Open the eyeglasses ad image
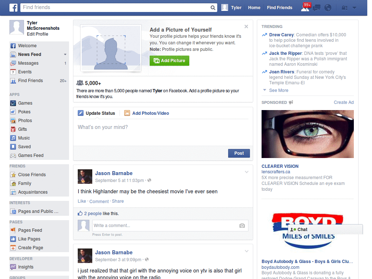 (307, 134)
